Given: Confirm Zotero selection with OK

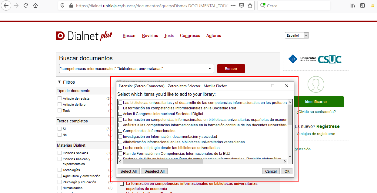Looking at the screenshot, I should point(287,171).
